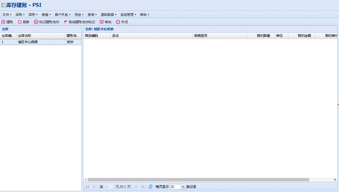The height and width of the screenshot is (192, 339).
Task: Click the page number input field
Action: 109,187
